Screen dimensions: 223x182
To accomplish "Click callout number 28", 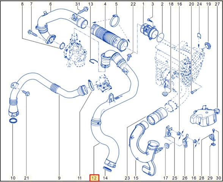I will 202,178.
